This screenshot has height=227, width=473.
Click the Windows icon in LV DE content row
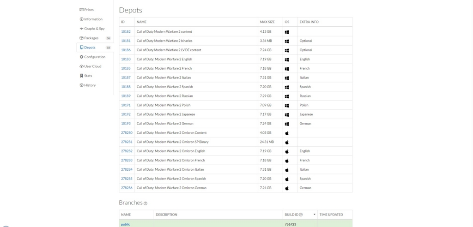point(287,50)
